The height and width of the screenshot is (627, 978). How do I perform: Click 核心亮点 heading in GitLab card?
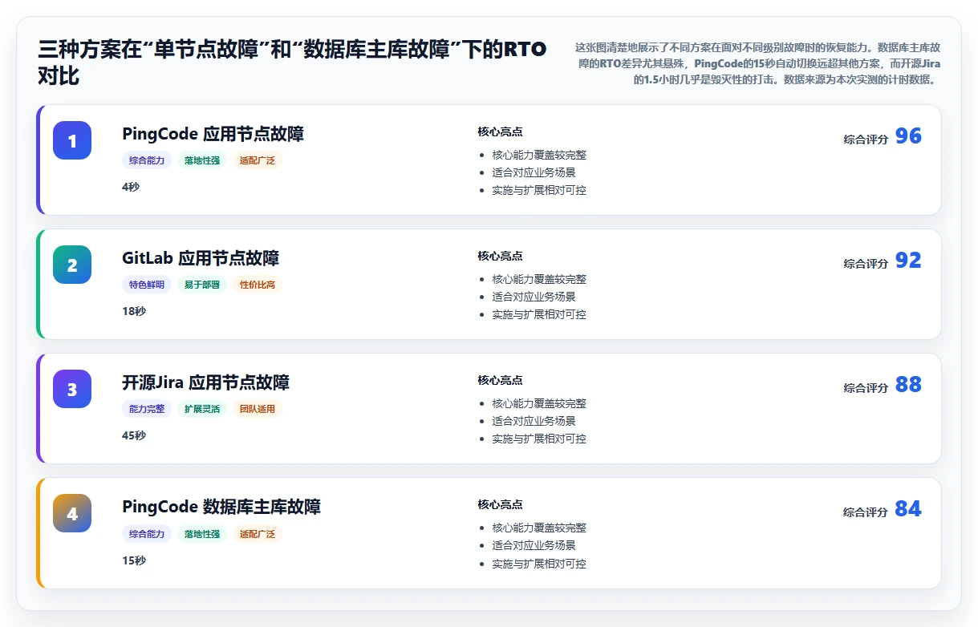coord(500,256)
